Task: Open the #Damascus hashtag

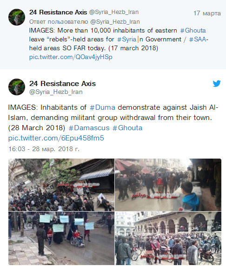Action: (89, 128)
